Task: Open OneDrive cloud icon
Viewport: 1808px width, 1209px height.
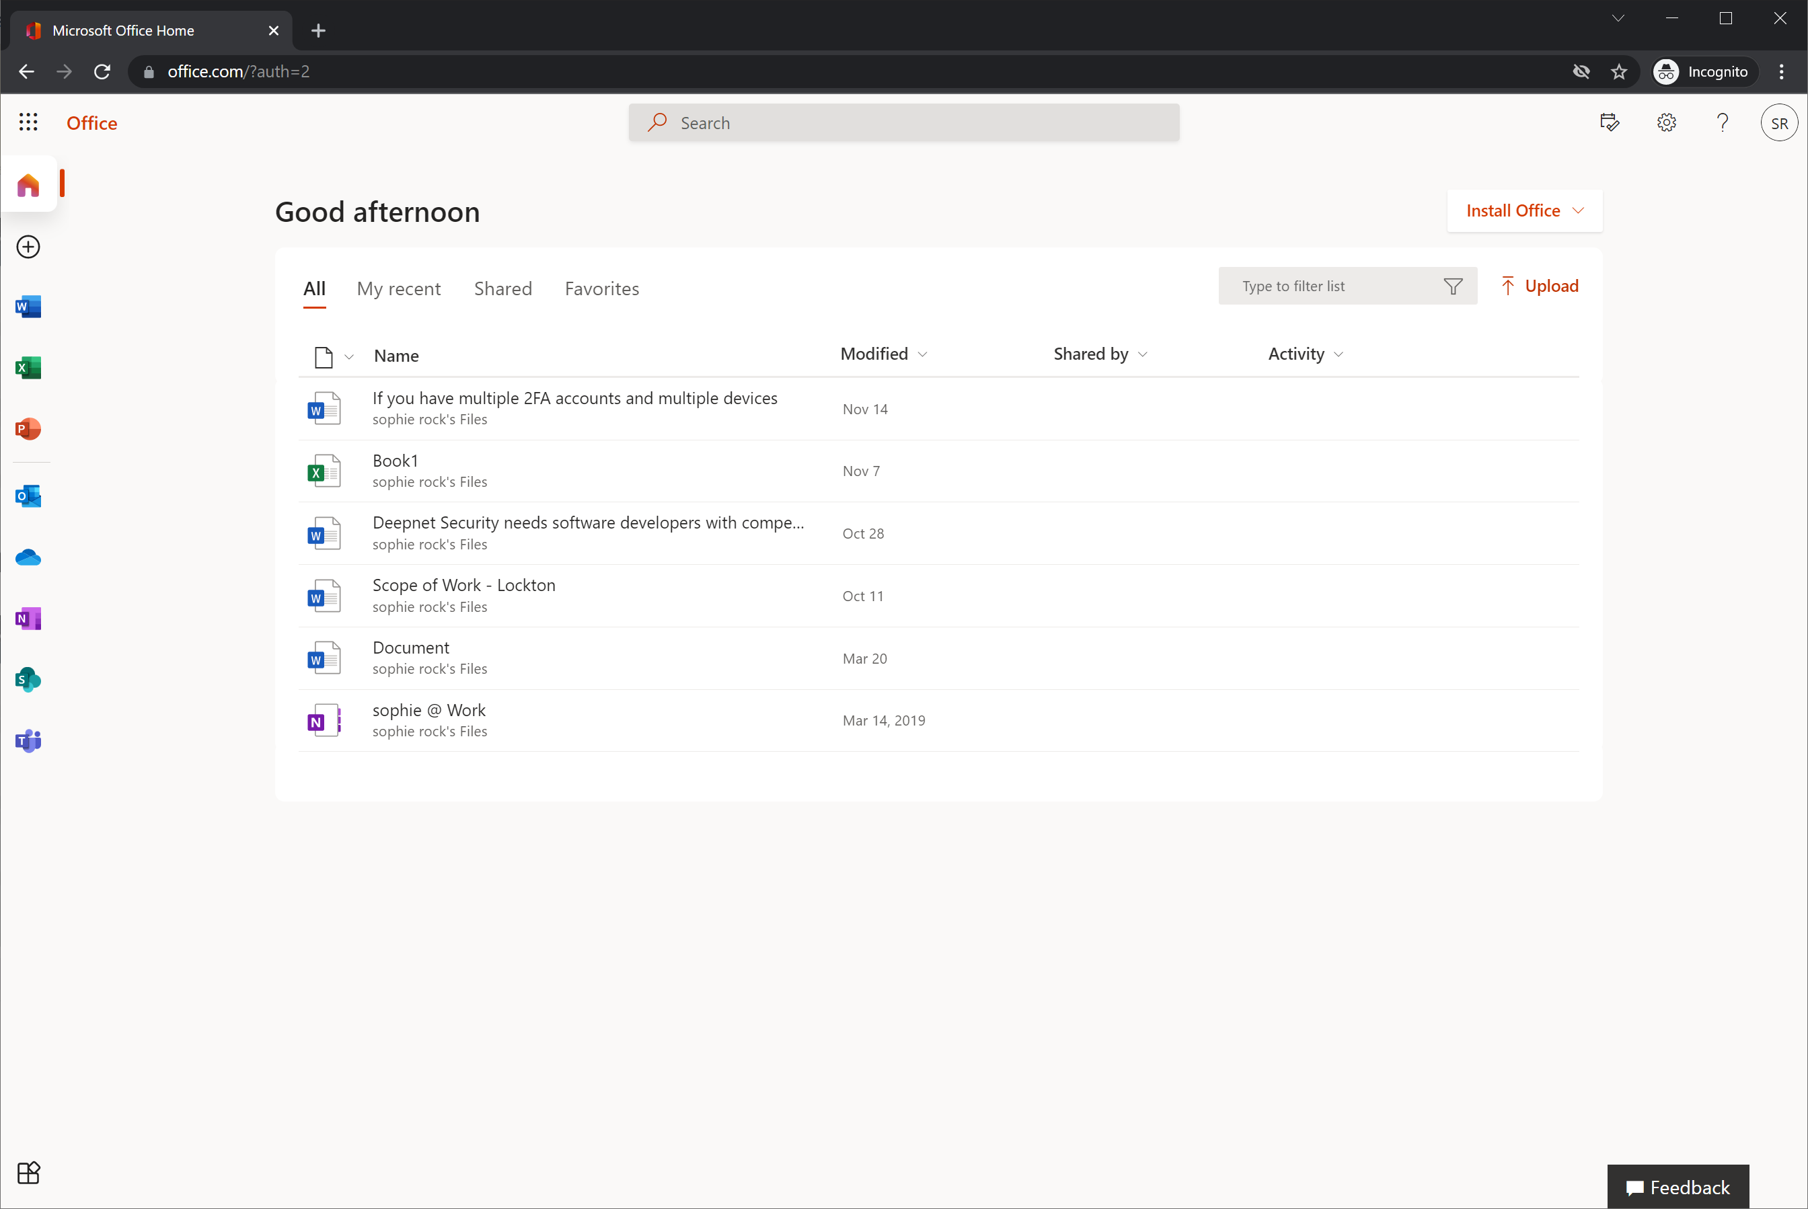Action: [x=28, y=557]
